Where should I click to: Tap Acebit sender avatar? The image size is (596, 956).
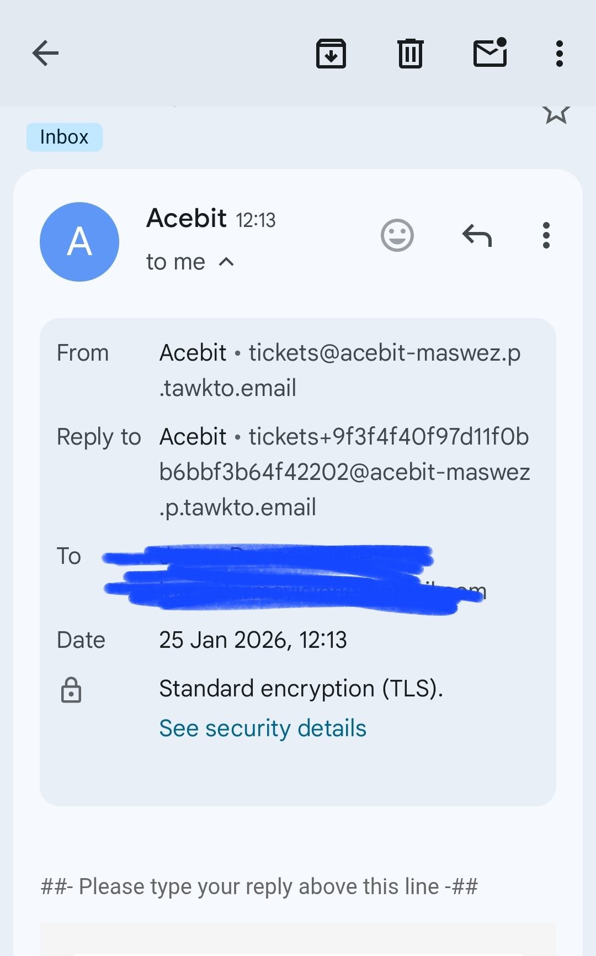79,242
